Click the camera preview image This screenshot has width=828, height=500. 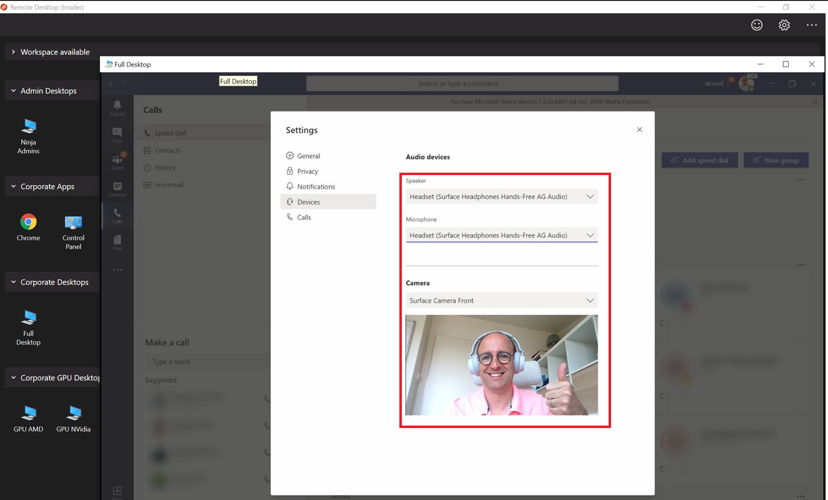click(502, 365)
